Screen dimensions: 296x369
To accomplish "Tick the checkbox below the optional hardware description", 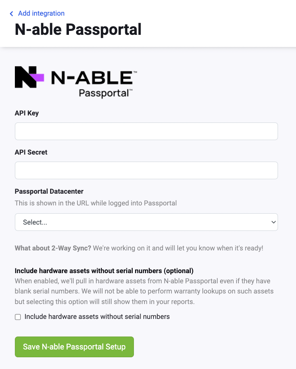I will [x=18, y=317].
